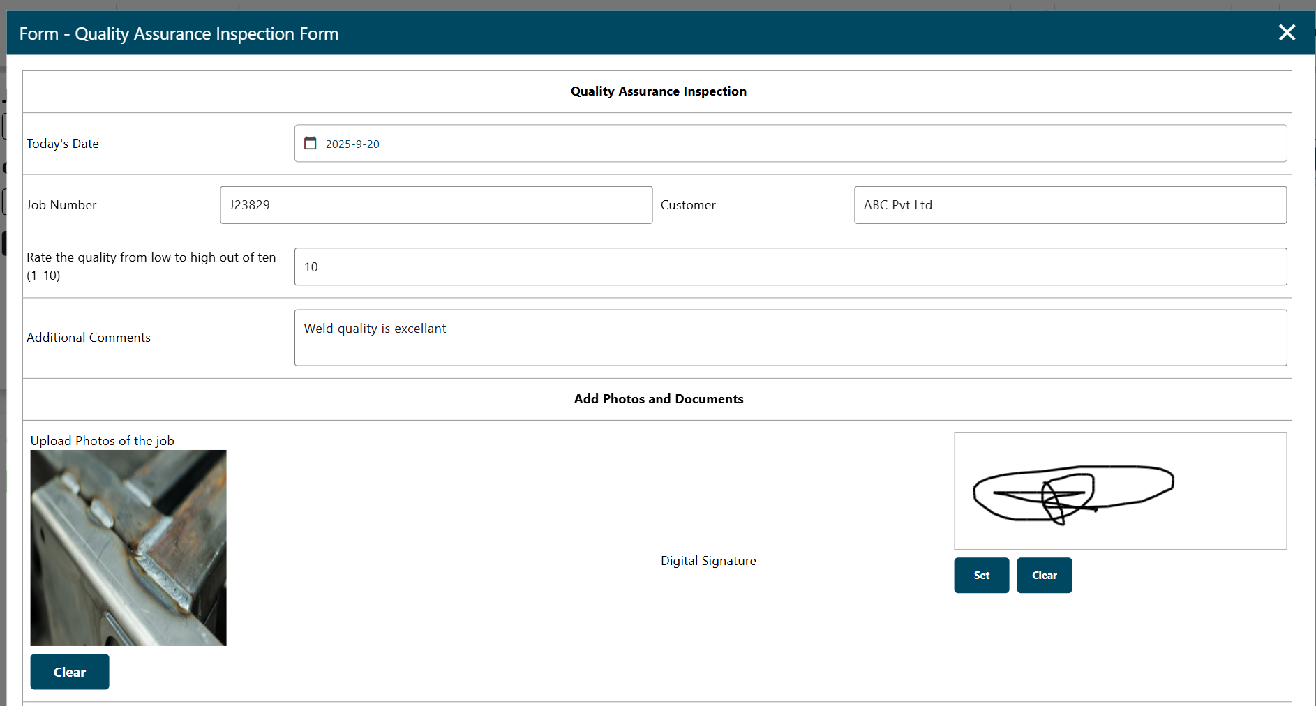This screenshot has height=706, width=1316.
Task: Select the Quality Assurance Inspection section header
Action: pos(657,91)
